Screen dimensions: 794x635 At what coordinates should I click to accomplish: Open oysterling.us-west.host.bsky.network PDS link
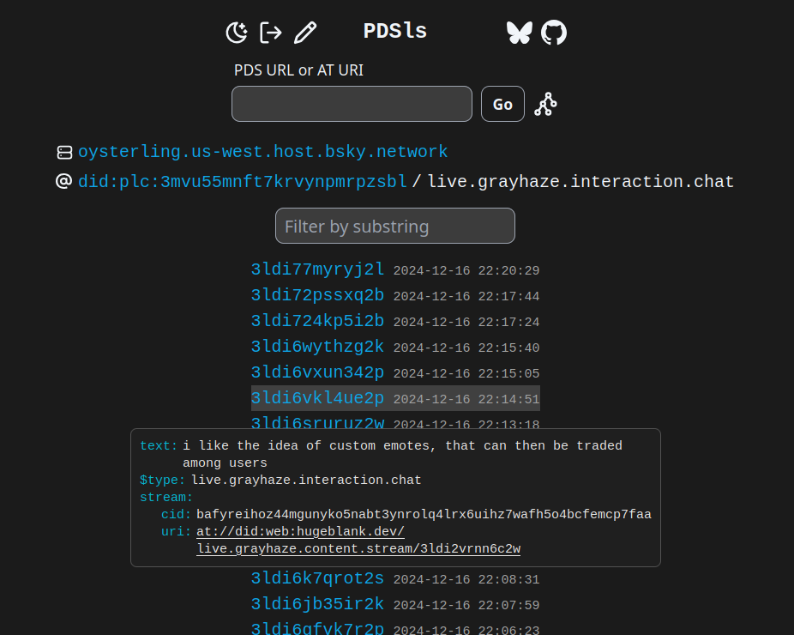tap(262, 152)
